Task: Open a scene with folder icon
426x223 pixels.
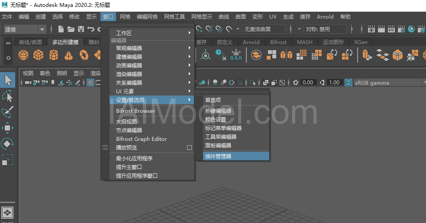Action: pos(71,29)
